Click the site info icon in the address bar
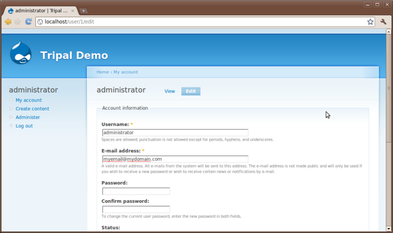 [x=40, y=22]
